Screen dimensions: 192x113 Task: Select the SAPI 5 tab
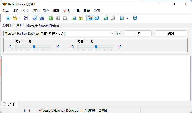pos(19,25)
